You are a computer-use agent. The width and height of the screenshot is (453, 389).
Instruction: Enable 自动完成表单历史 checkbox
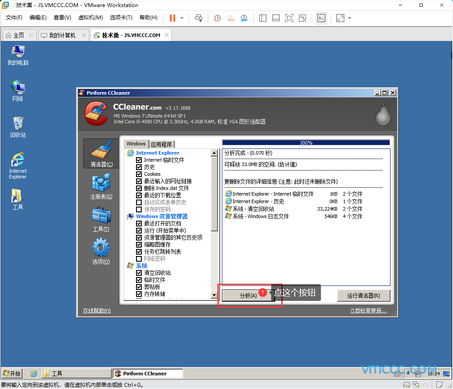click(139, 202)
